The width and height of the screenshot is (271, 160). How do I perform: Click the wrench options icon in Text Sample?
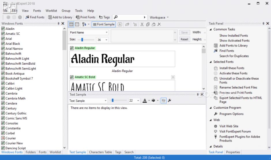(x=170, y=101)
